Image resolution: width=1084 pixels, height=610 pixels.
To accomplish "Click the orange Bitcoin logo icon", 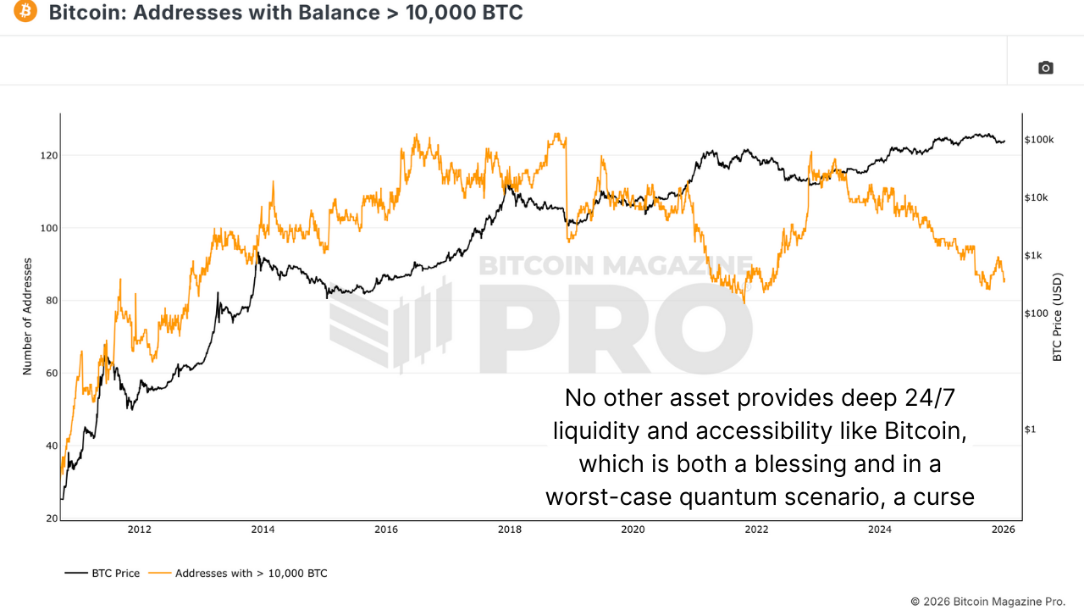I will [25, 11].
